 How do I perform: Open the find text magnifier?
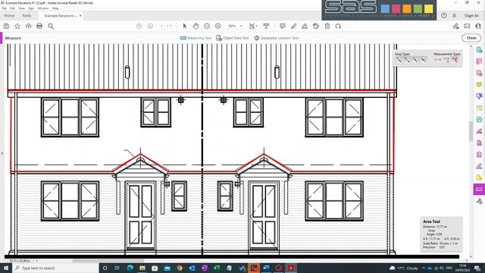[x=51, y=27]
